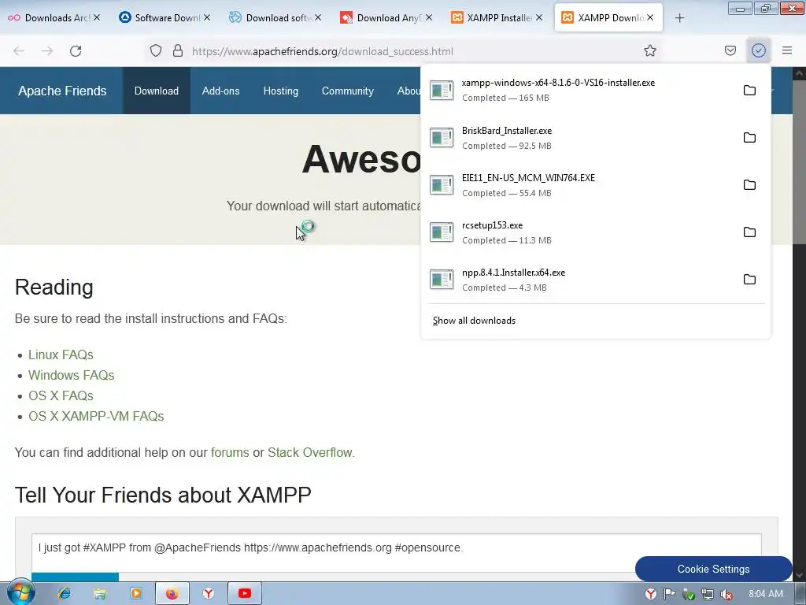
Task: Open Yandex browser from taskbar
Action: coord(208,594)
